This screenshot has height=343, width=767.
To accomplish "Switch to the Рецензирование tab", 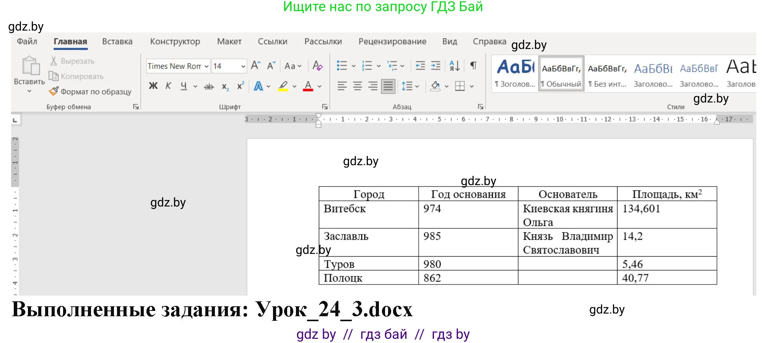I will tap(392, 41).
